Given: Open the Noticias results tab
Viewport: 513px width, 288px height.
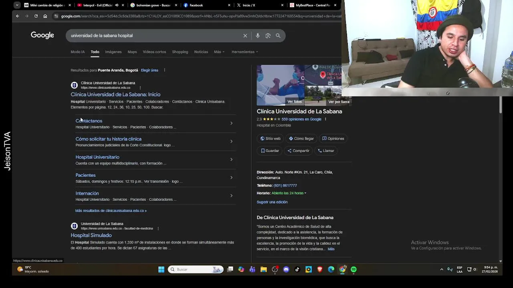Looking at the screenshot, I should click(201, 52).
